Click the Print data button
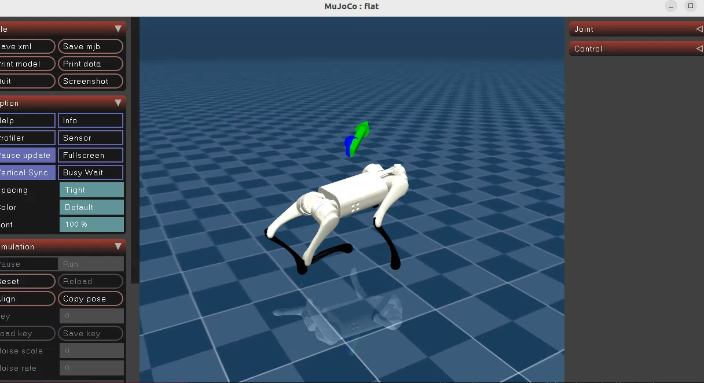The height and width of the screenshot is (383, 704). click(x=91, y=64)
